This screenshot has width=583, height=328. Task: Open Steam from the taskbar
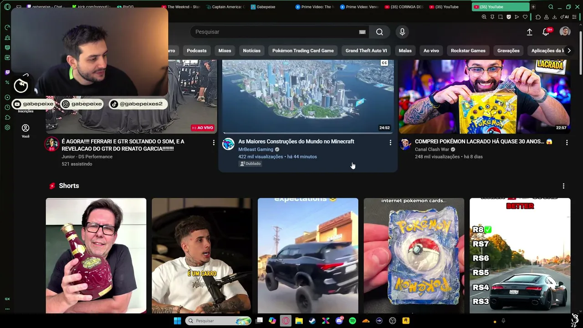pos(312,321)
